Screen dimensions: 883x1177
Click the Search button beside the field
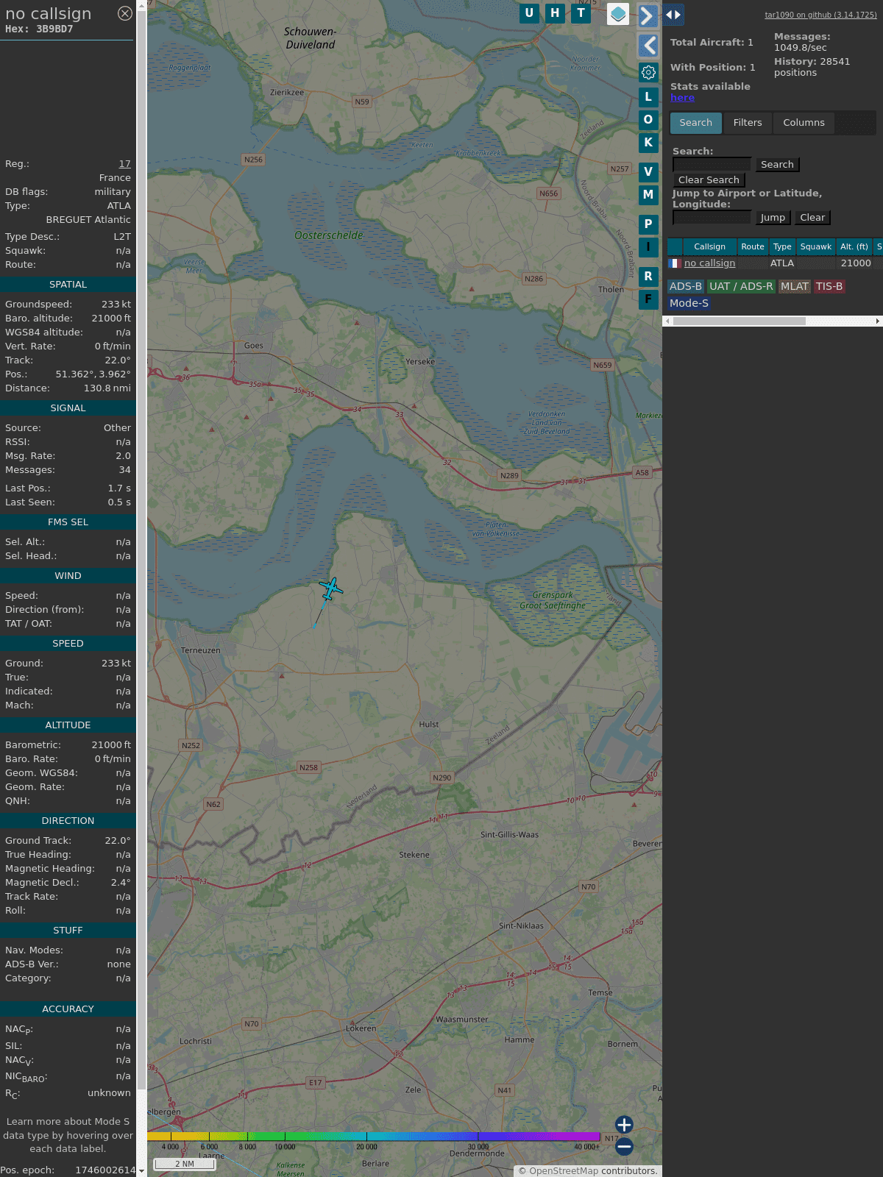click(777, 165)
